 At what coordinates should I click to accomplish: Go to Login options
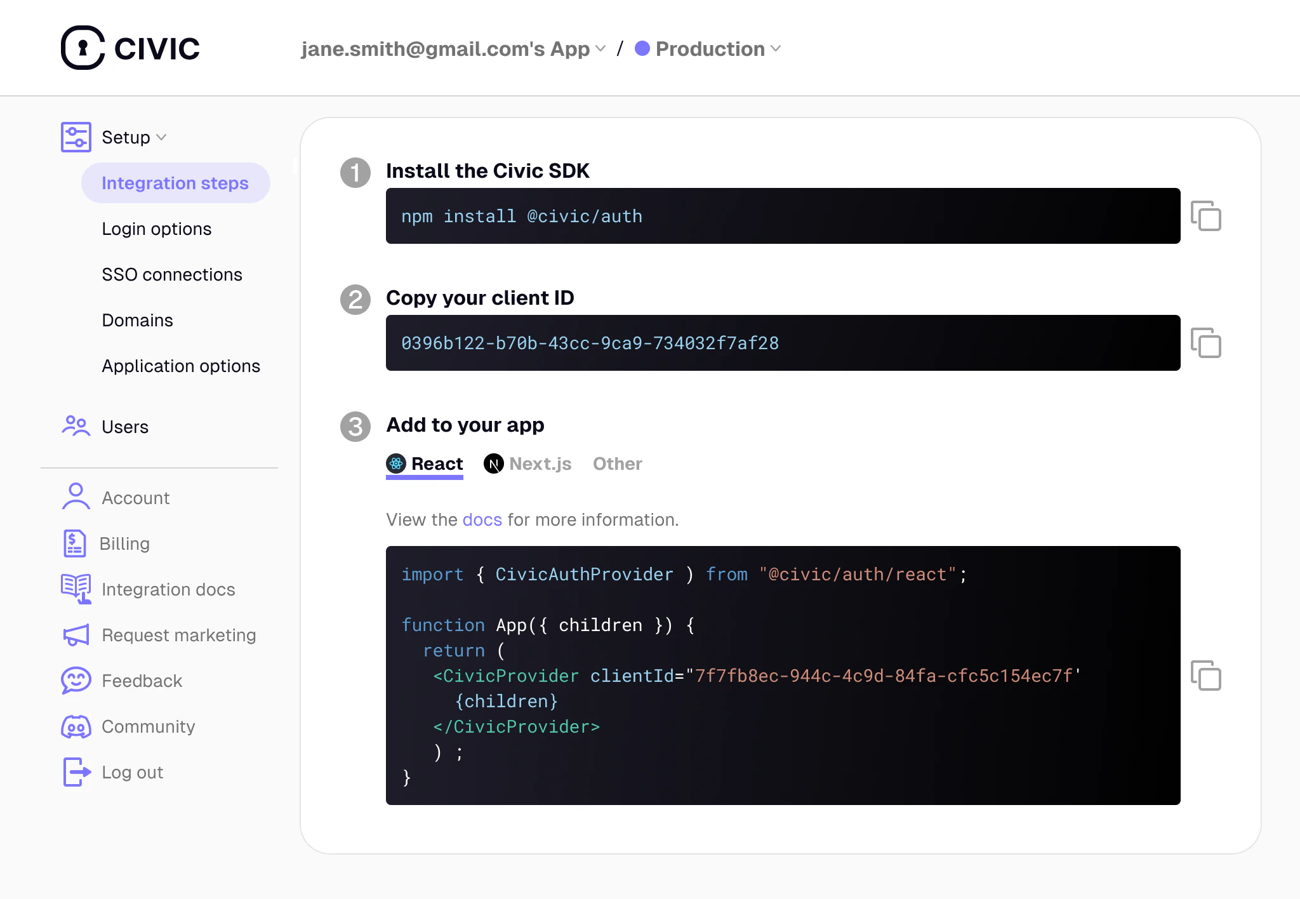pos(156,229)
